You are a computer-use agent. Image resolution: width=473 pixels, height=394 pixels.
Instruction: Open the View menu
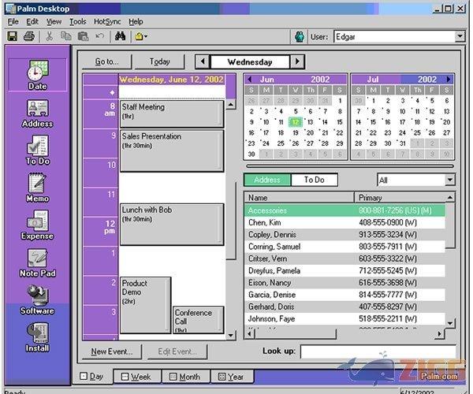(54, 22)
